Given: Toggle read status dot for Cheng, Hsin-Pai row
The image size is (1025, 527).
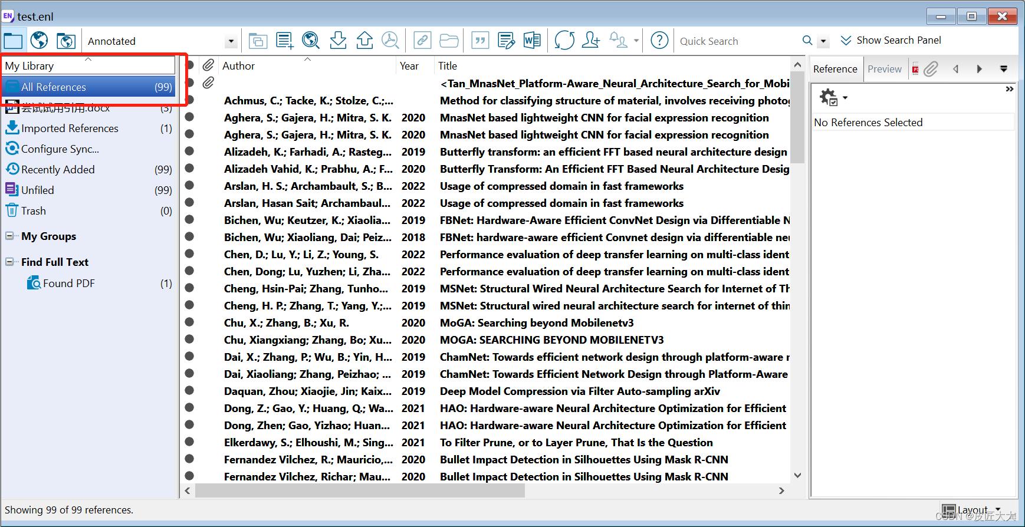Looking at the screenshot, I should pos(189,288).
